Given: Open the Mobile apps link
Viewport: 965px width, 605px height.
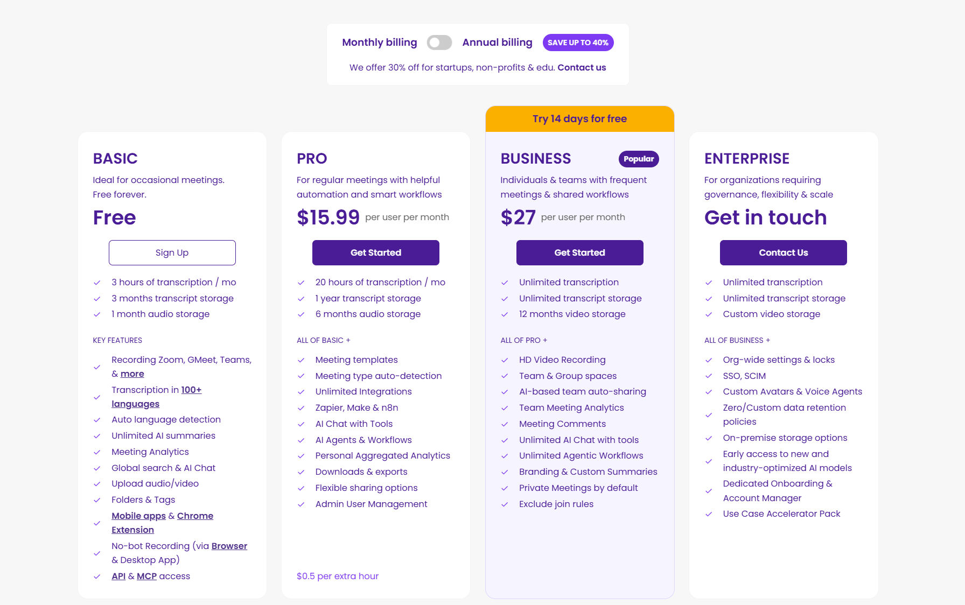Looking at the screenshot, I should 138,516.
